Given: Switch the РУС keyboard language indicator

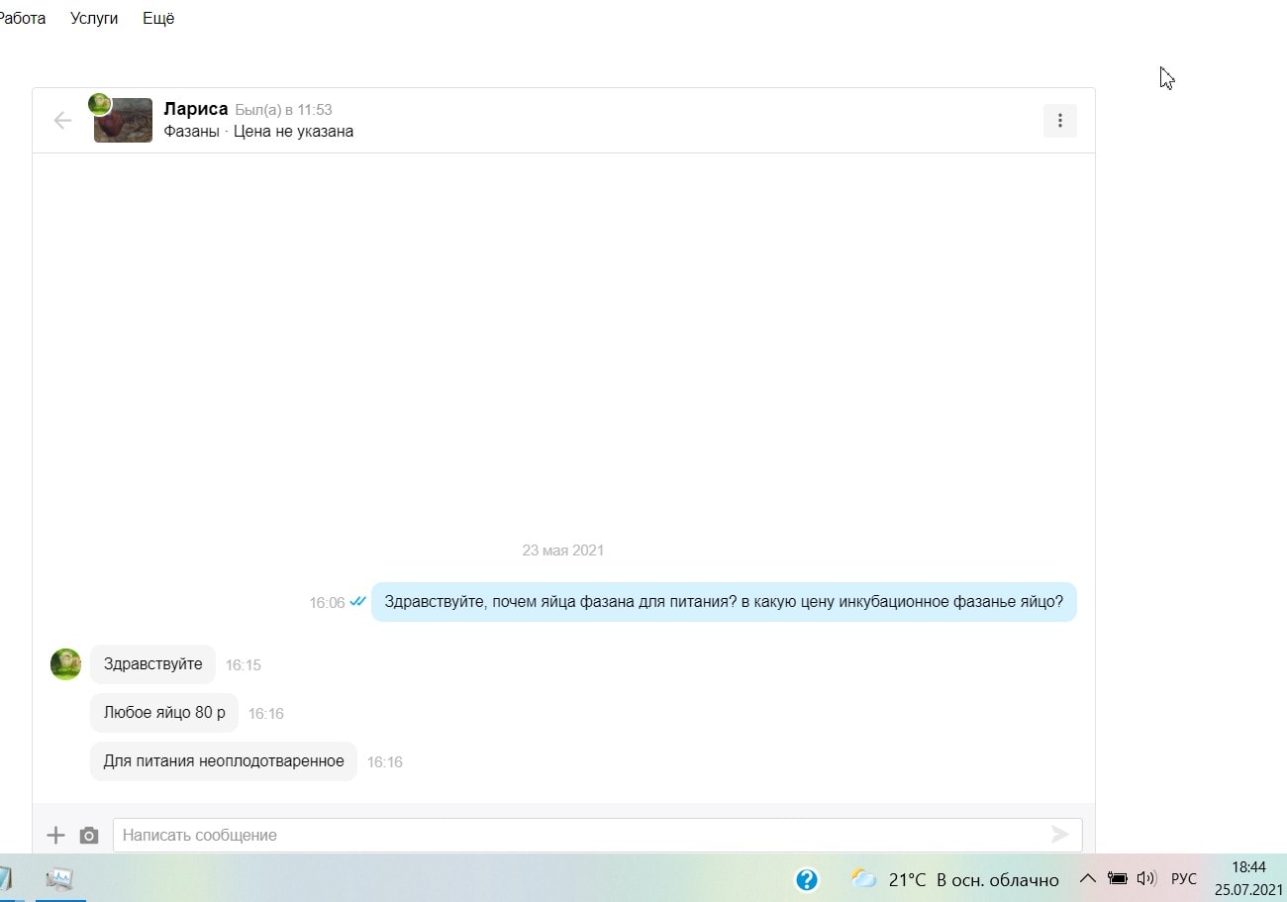Looking at the screenshot, I should pos(1183,879).
